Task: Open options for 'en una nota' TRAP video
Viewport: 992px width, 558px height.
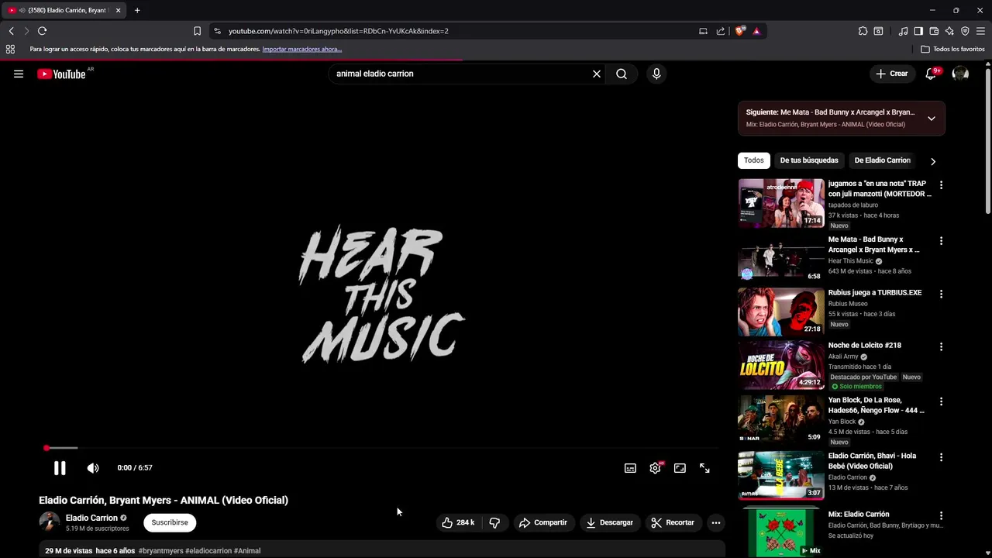Action: pyautogui.click(x=941, y=185)
